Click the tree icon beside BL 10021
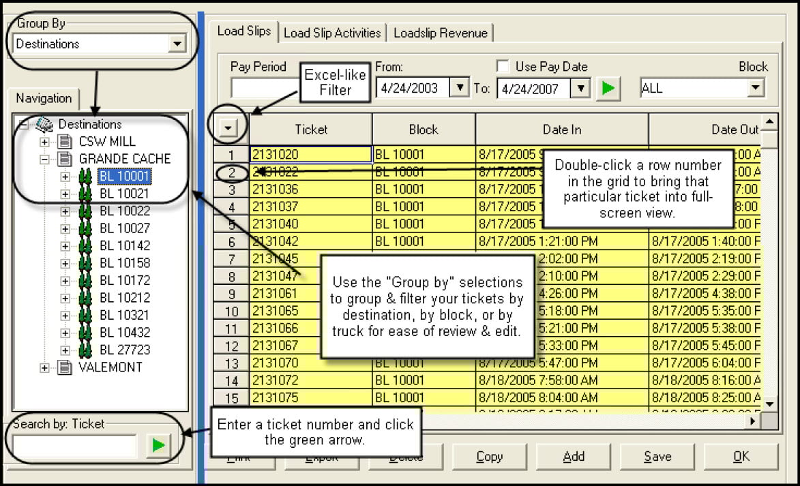This screenshot has height=486, width=800. pyautogui.click(x=85, y=194)
